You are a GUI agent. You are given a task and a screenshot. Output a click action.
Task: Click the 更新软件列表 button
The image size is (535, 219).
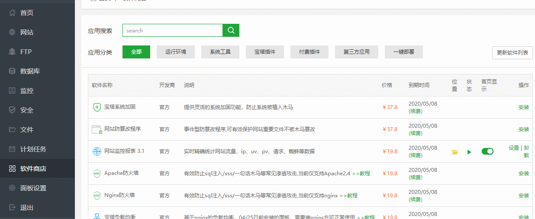[512, 53]
